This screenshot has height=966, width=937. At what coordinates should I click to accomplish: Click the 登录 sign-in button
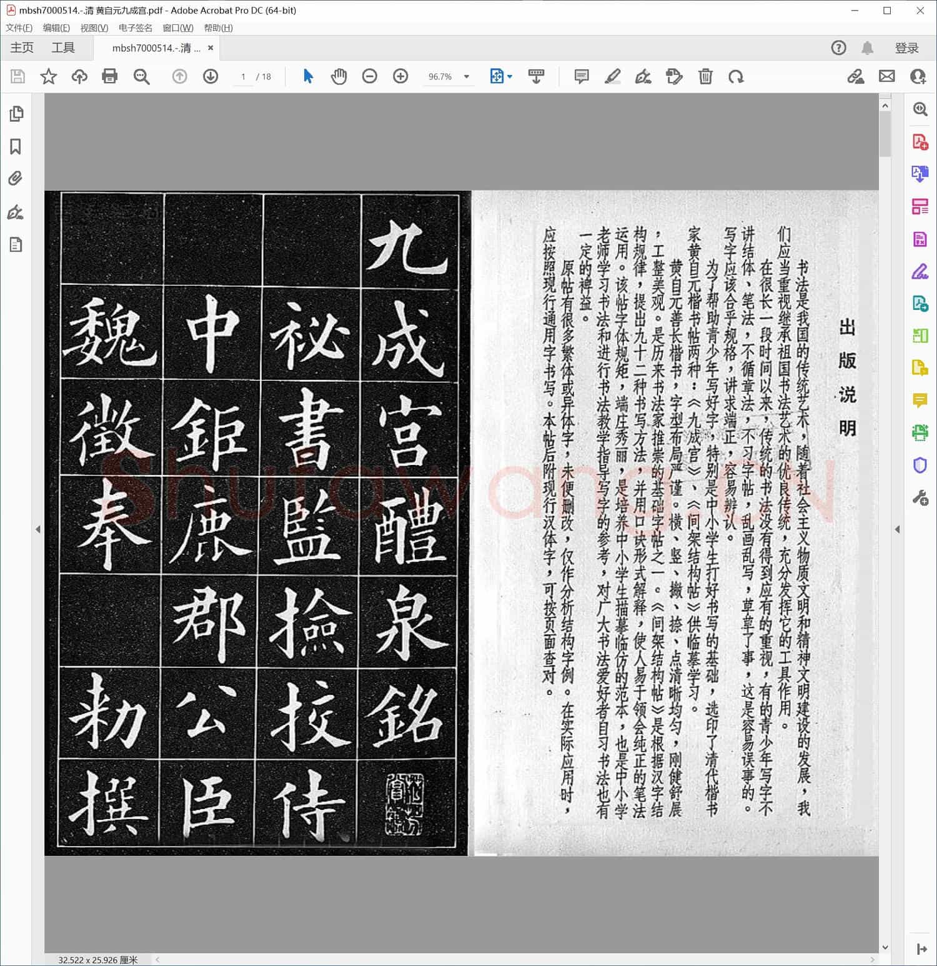tap(908, 47)
